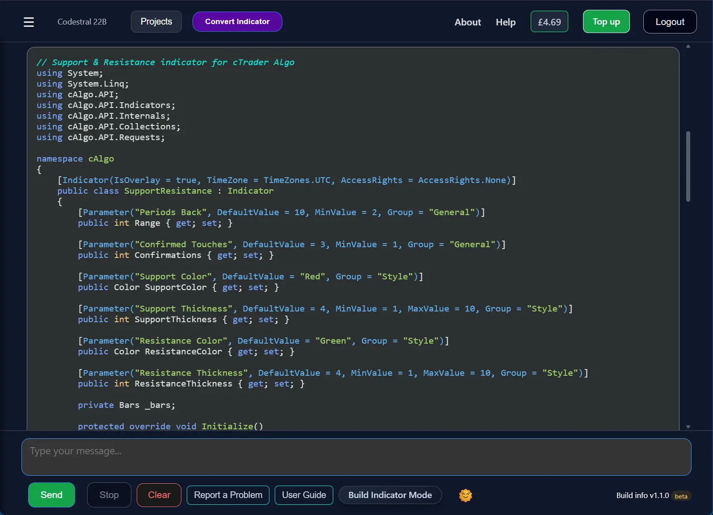Open the Projects page
The height and width of the screenshot is (515, 713).
[x=156, y=21]
